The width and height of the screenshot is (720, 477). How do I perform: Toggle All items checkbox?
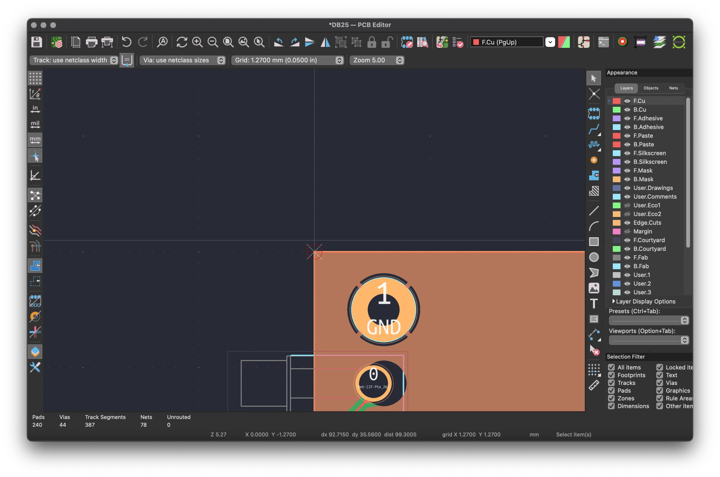pos(611,367)
